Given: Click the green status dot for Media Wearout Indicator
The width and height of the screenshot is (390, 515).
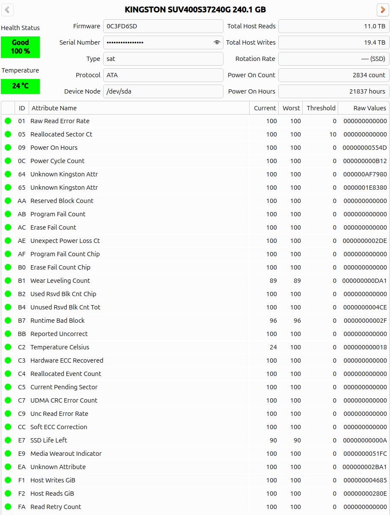Looking at the screenshot, I should (8, 454).
